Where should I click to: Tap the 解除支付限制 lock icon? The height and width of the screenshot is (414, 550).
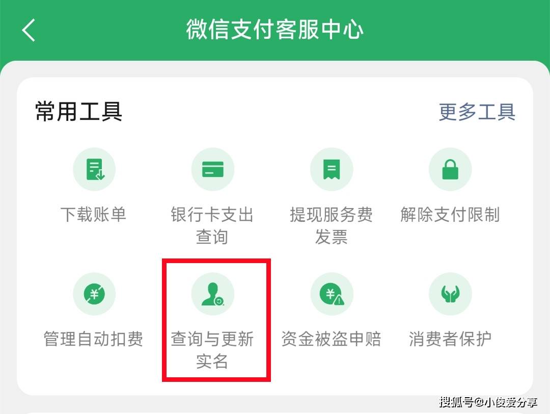pos(450,169)
